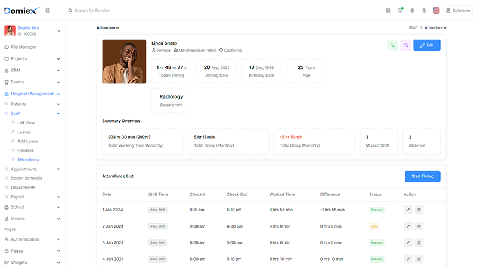Viewport: 477px width, 268px height.
Task: Click the Late status badge
Action: pos(374,226)
